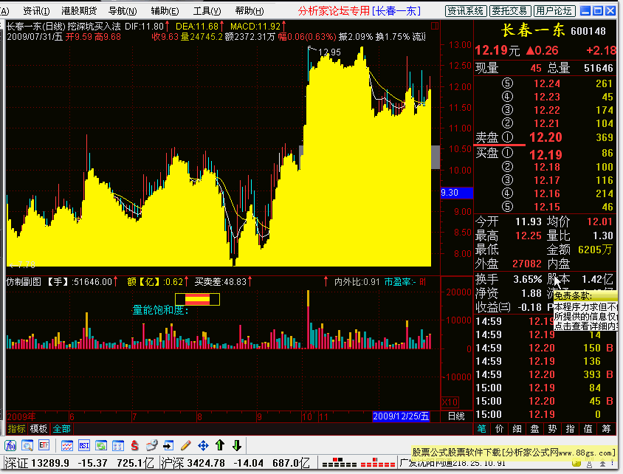Select the 笔 tab in quote panel

pyautogui.click(x=481, y=429)
